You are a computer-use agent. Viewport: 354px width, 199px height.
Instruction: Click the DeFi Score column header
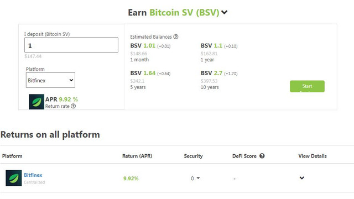click(x=244, y=156)
